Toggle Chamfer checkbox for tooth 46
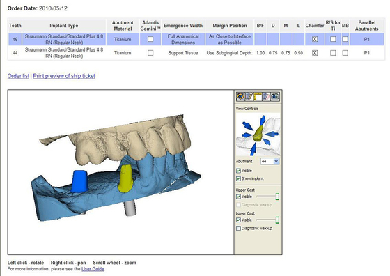390x276 pixels. click(315, 39)
